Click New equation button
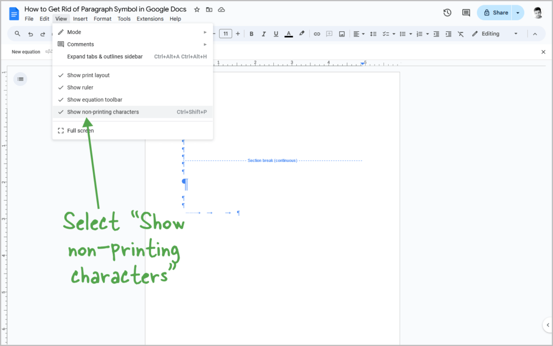The image size is (553, 346). (26, 52)
